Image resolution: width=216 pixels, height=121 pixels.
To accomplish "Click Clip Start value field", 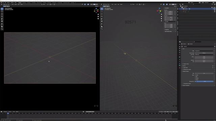I will (204, 60).
